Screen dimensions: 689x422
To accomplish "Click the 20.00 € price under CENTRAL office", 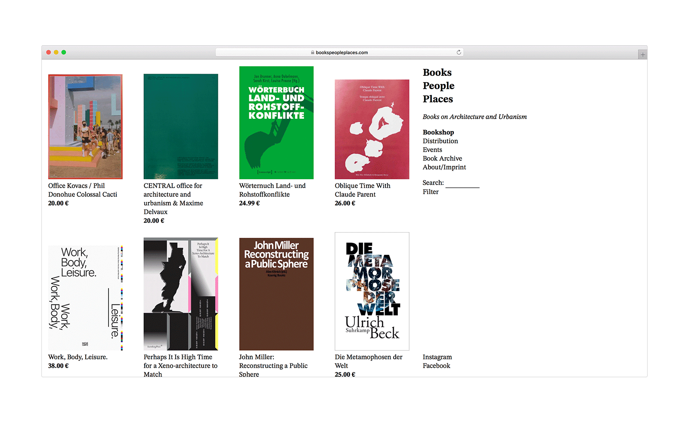I will coord(154,220).
